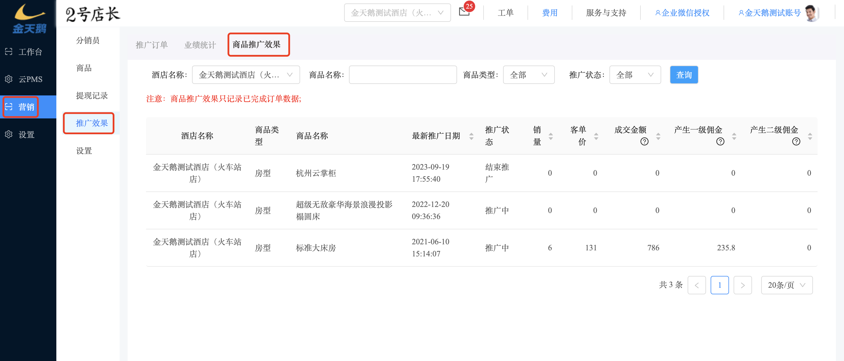The width and height of the screenshot is (844, 361).
Task: Expand the top header hotel selector dropdown
Action: click(397, 13)
